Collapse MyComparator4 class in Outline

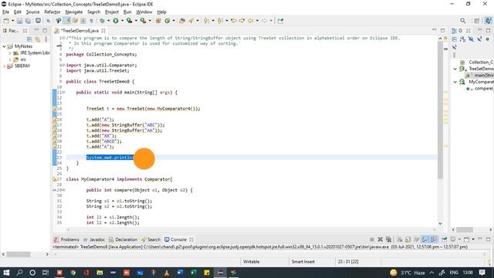point(455,82)
